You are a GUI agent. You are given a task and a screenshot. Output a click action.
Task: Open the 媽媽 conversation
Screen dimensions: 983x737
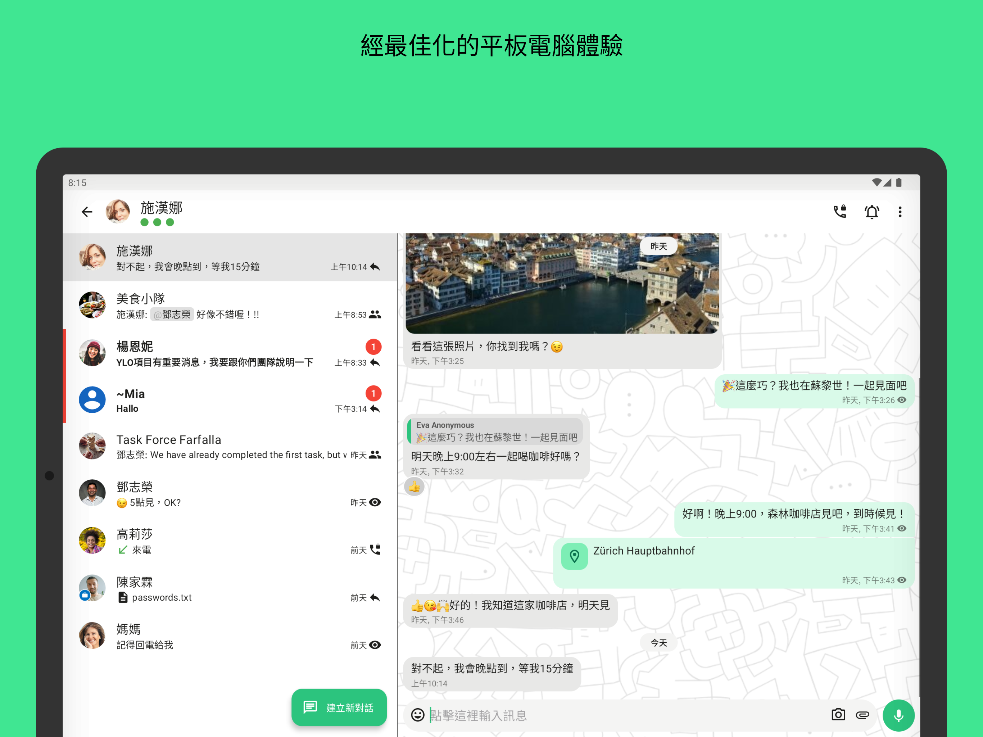click(230, 636)
